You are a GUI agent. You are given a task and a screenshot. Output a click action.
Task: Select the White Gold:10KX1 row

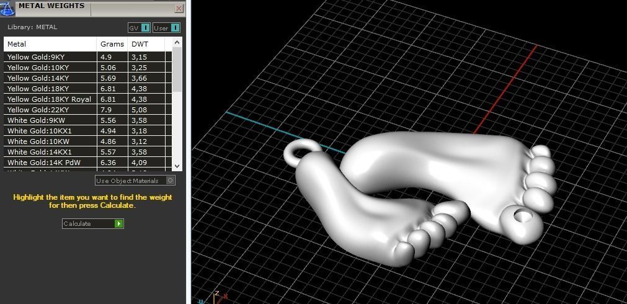tap(87, 131)
